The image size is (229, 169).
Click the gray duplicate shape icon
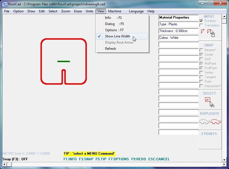pyautogui.click(x=205, y=122)
